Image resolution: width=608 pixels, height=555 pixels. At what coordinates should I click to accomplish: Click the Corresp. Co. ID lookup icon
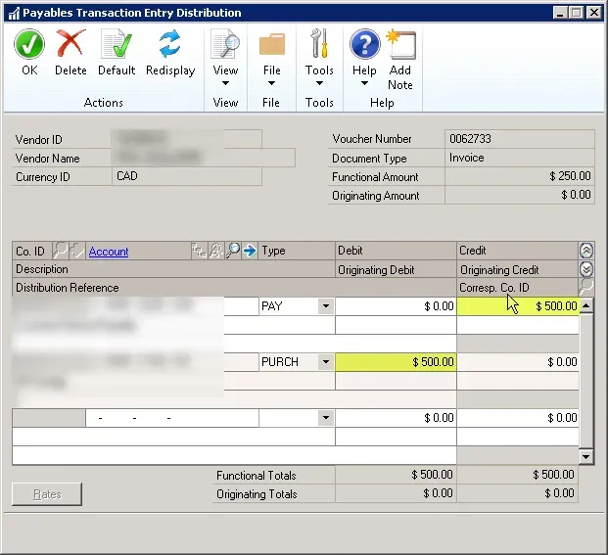coord(586,288)
